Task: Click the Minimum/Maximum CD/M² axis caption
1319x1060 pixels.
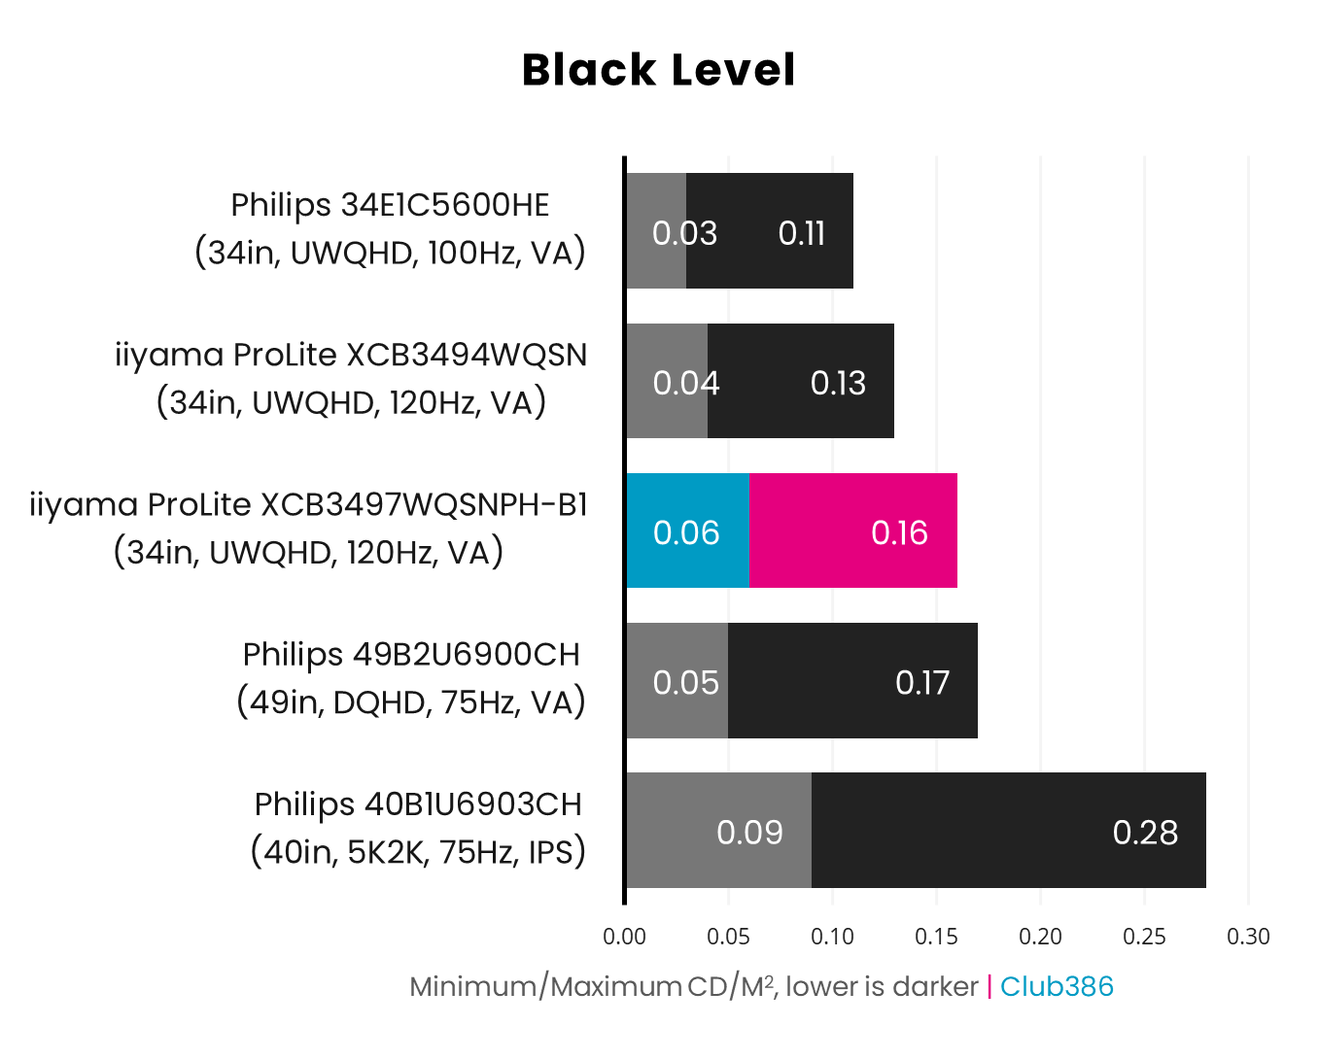Action: (693, 986)
